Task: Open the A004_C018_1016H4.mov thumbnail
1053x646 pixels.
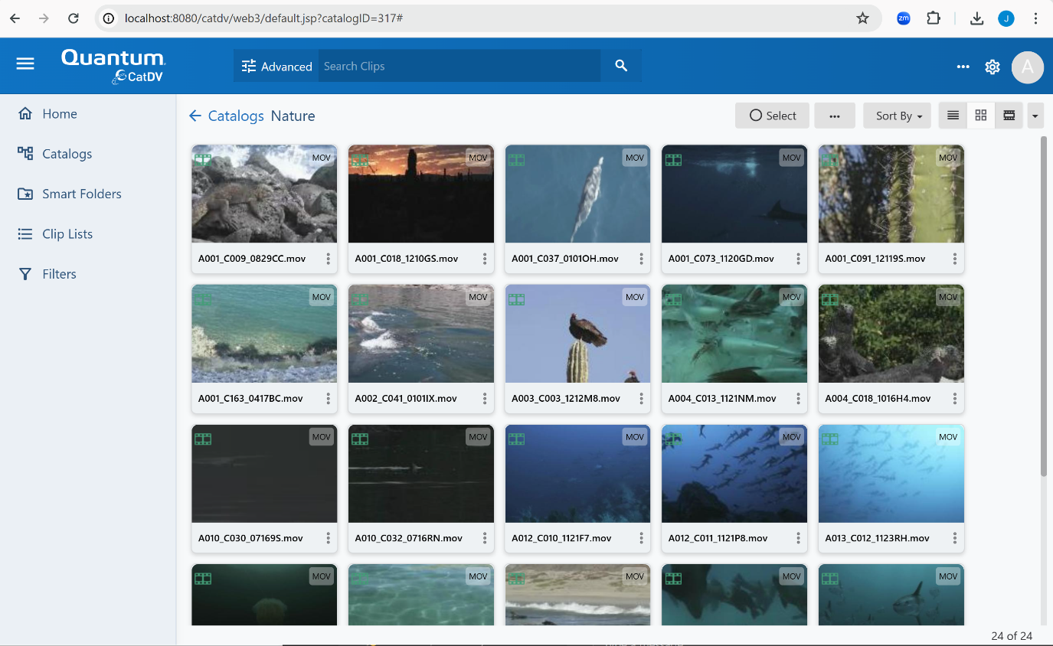Action: pyautogui.click(x=891, y=334)
